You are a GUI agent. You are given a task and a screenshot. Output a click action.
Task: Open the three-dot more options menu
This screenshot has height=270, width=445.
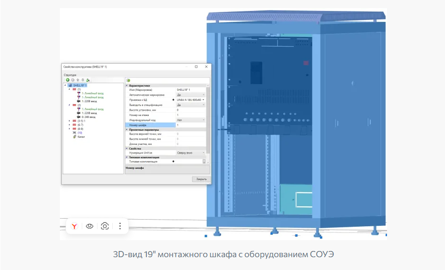120,226
